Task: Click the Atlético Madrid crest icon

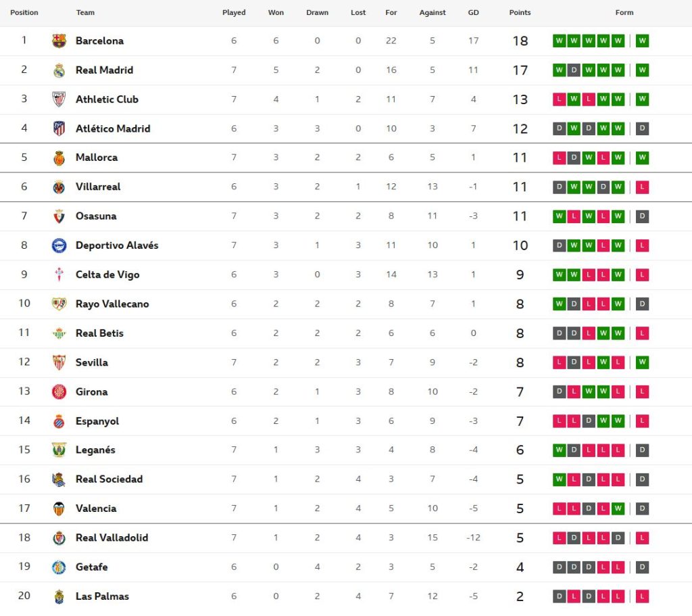Action: 59,128
